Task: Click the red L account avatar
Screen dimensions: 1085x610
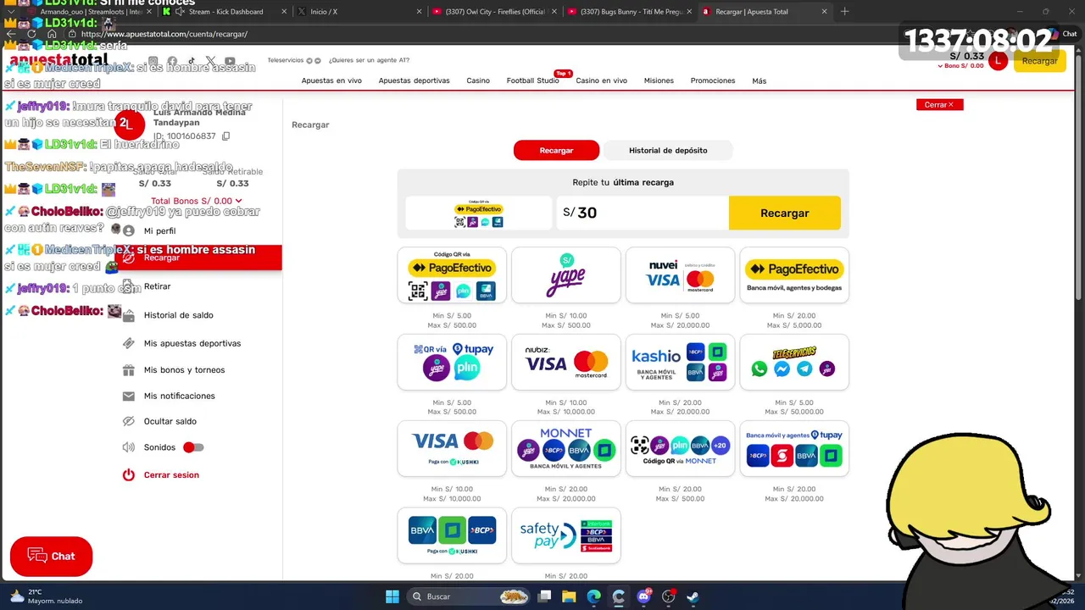Action: coord(998,61)
